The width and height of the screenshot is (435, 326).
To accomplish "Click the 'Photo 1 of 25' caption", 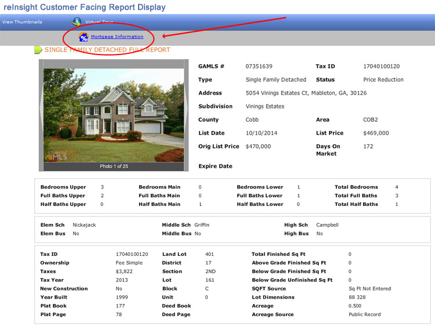I will point(114,166).
